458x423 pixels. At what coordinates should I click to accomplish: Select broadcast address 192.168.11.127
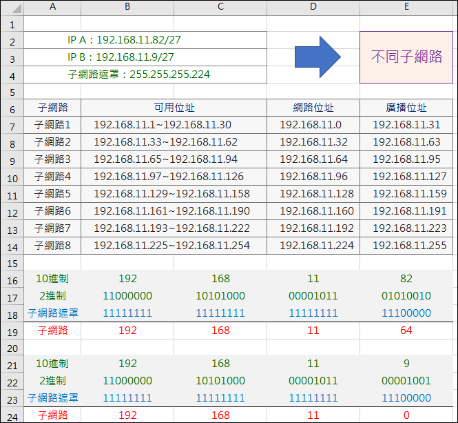point(406,177)
